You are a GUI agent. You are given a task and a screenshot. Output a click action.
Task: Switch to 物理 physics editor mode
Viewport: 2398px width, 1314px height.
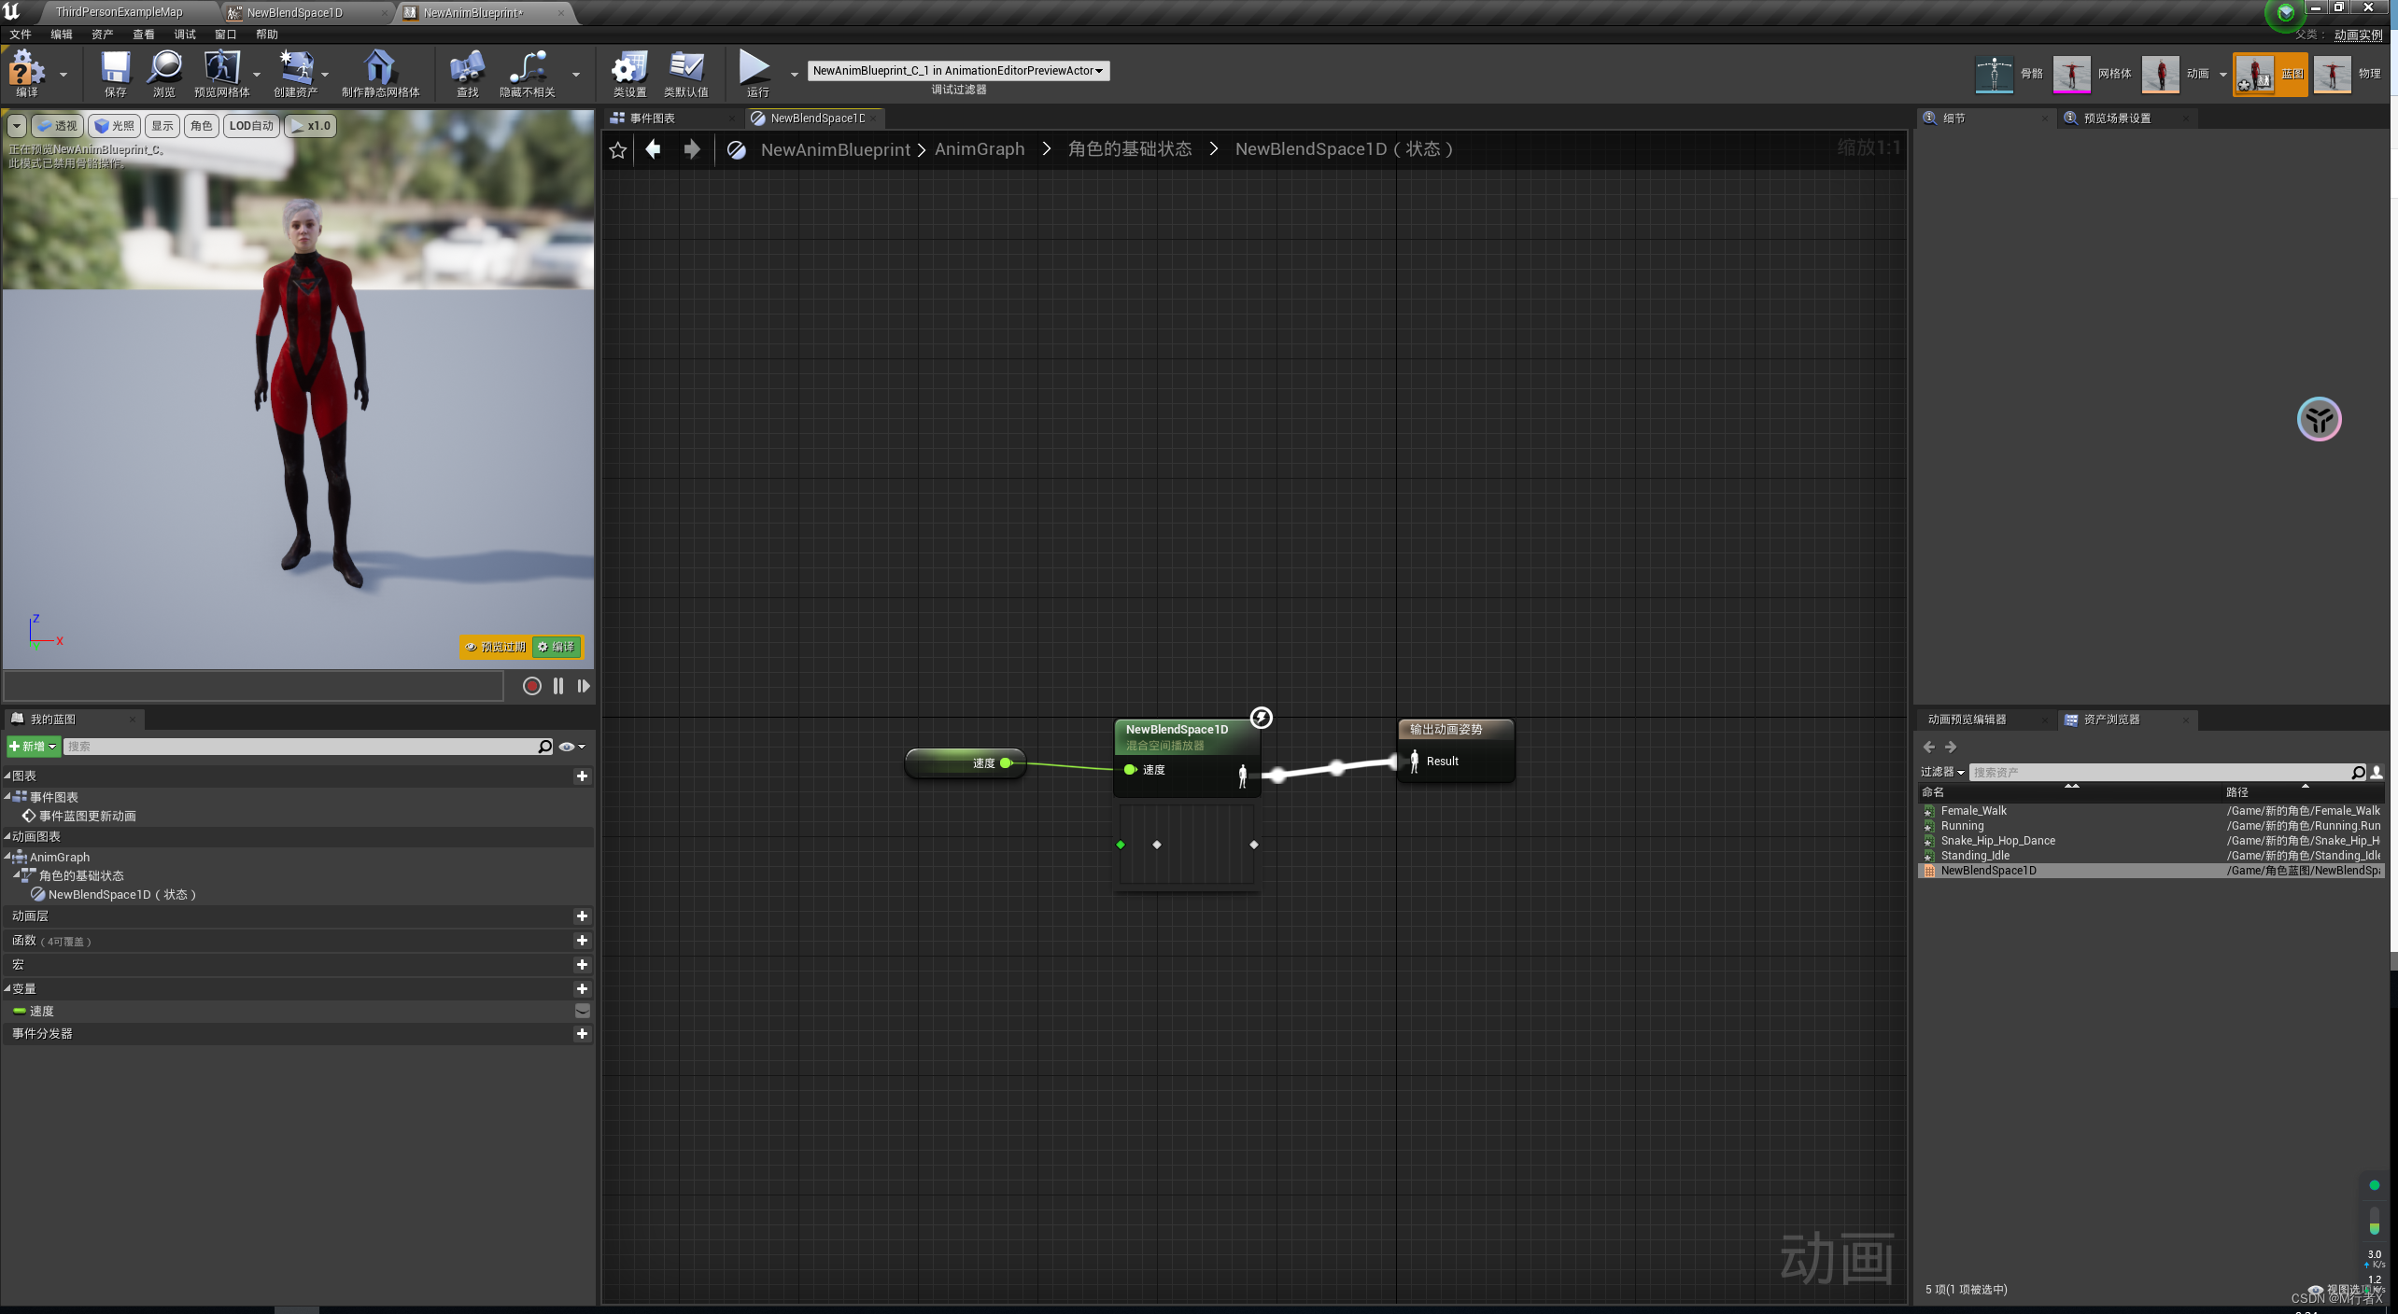click(x=2332, y=74)
